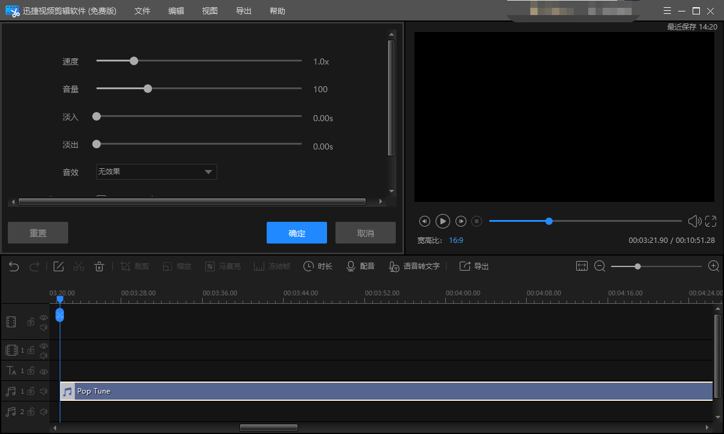
Task: Select the Pop Tune audio clip
Action: click(386, 391)
